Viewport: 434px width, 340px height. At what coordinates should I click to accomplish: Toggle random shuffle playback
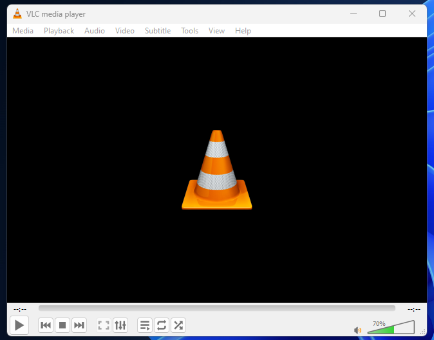pos(178,325)
